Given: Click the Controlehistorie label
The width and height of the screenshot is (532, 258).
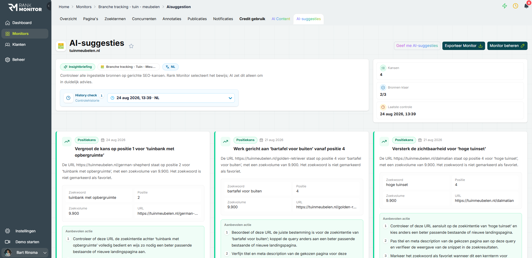Looking at the screenshot, I should coord(87,101).
